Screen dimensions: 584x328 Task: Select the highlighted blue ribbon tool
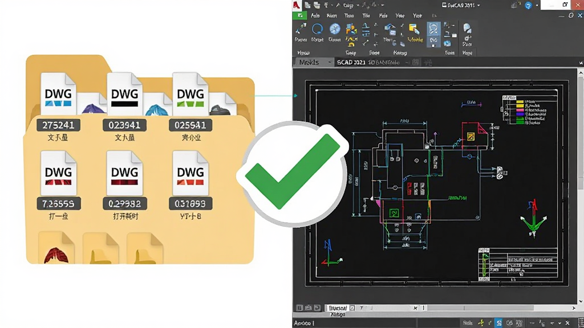click(x=433, y=34)
